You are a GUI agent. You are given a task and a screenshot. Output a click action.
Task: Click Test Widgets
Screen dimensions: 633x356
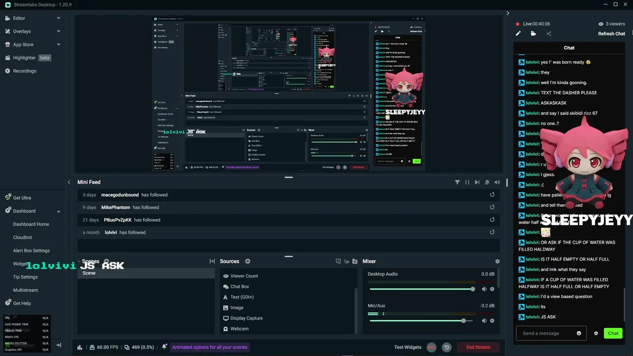(407, 347)
